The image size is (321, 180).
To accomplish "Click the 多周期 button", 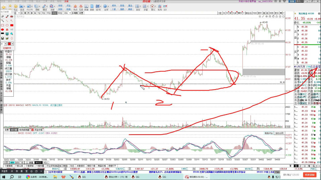I will [75, 13].
